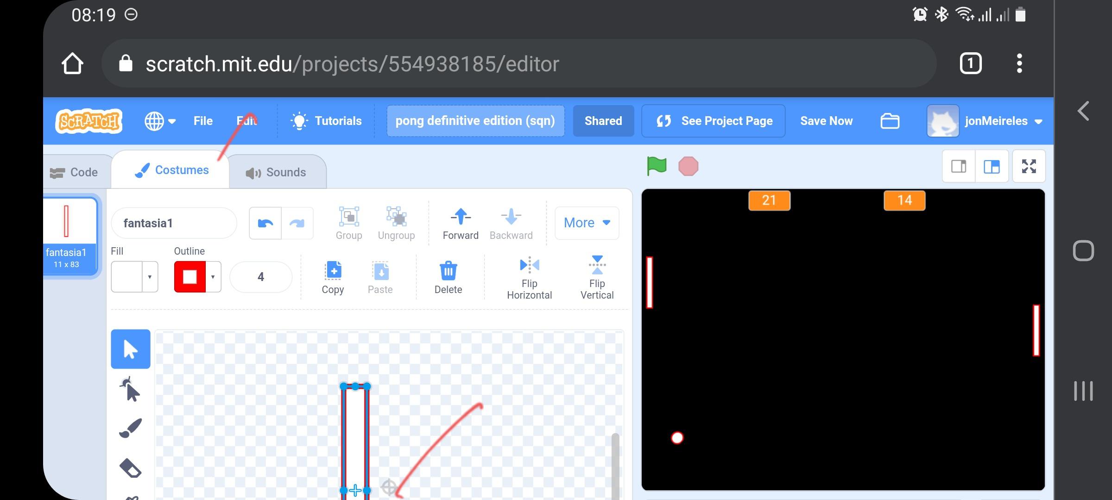Choose the Eraser tool
1112x500 pixels.
point(131,468)
